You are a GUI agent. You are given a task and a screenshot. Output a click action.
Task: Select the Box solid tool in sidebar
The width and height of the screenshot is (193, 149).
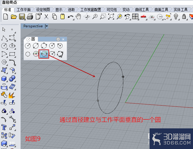point(4,78)
